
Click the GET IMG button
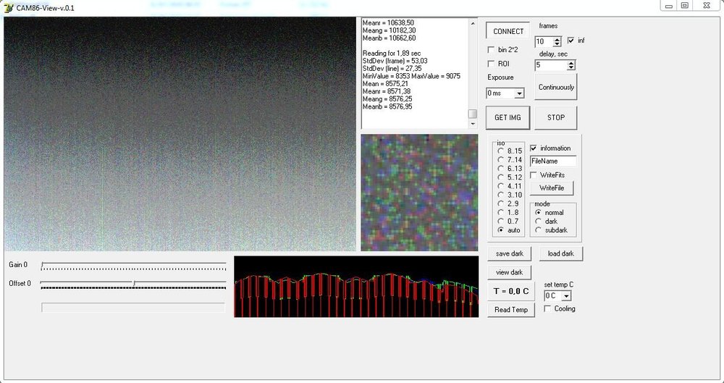click(x=508, y=117)
